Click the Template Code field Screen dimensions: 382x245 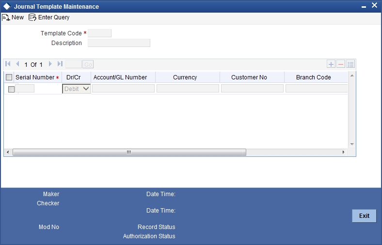(100, 33)
